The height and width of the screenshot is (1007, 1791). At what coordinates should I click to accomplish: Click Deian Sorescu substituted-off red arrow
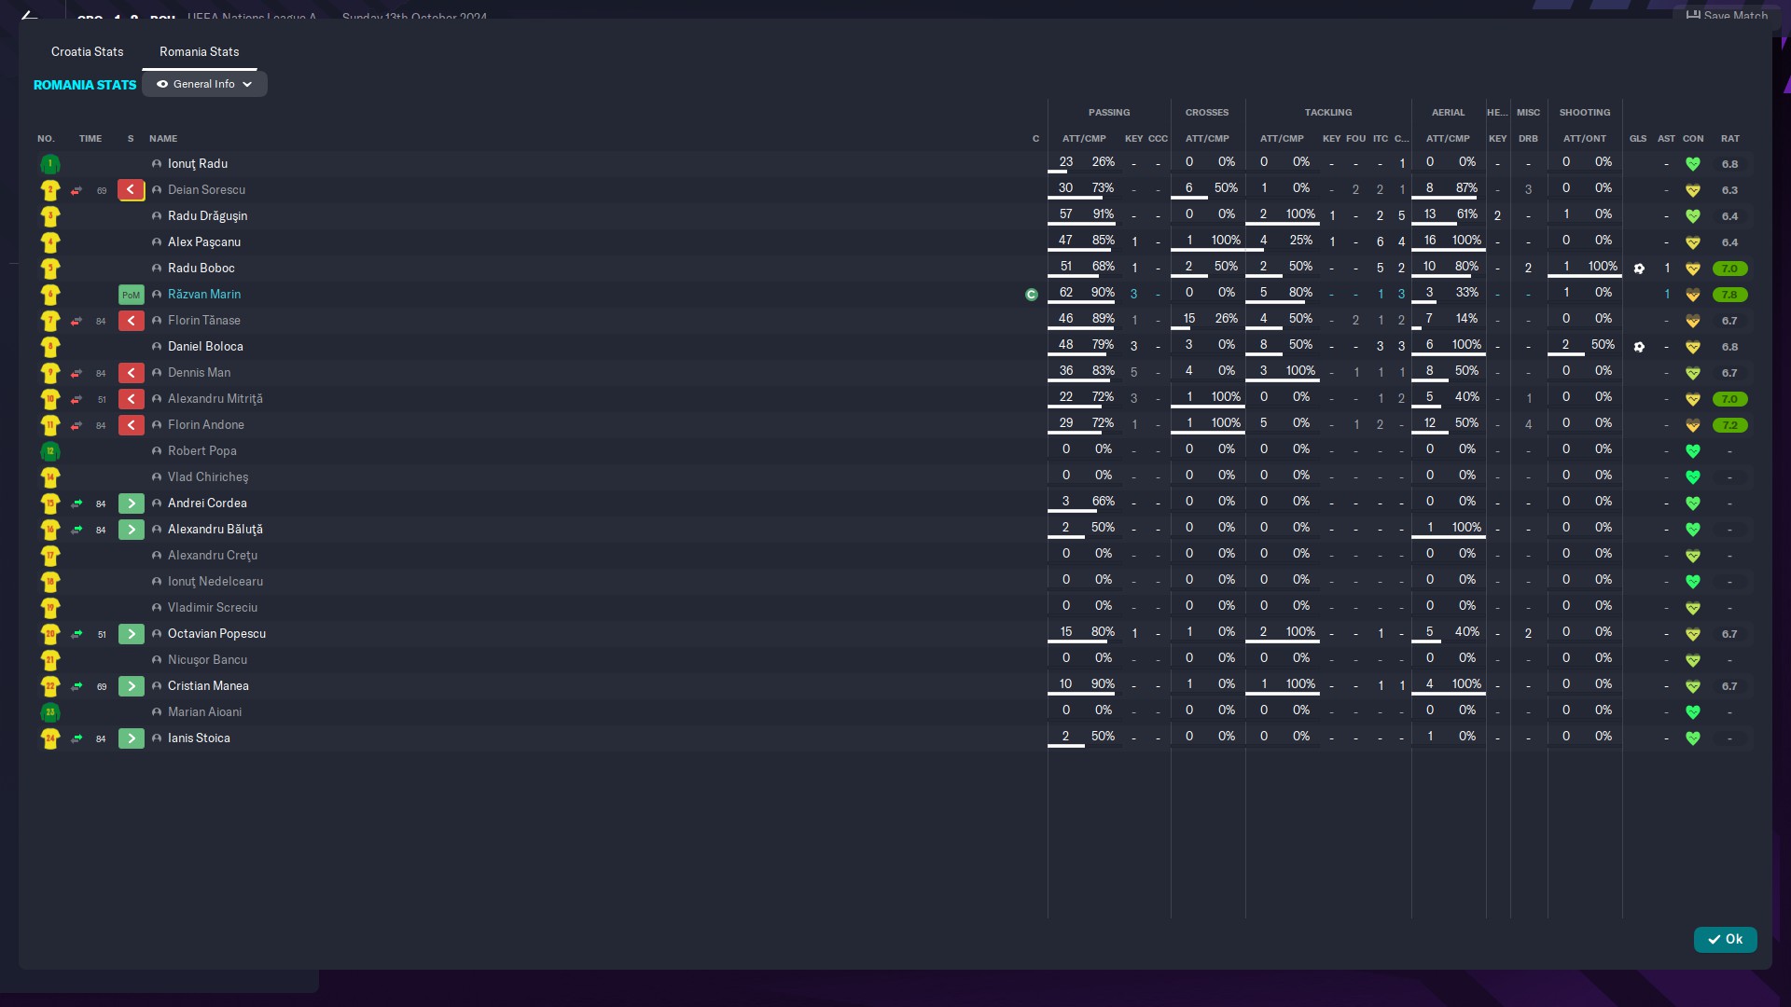point(131,189)
